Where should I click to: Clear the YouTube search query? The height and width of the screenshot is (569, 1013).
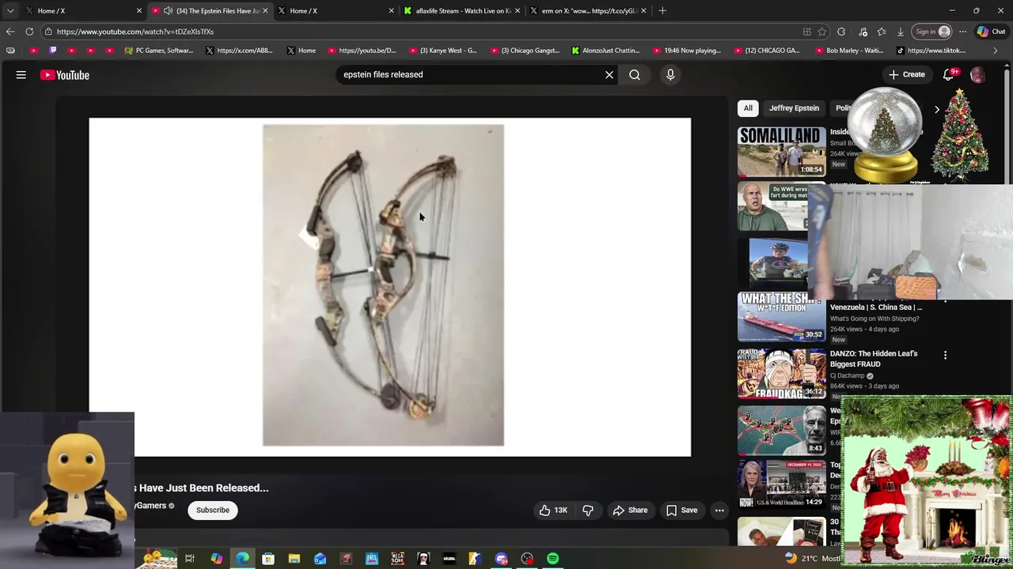(x=609, y=75)
